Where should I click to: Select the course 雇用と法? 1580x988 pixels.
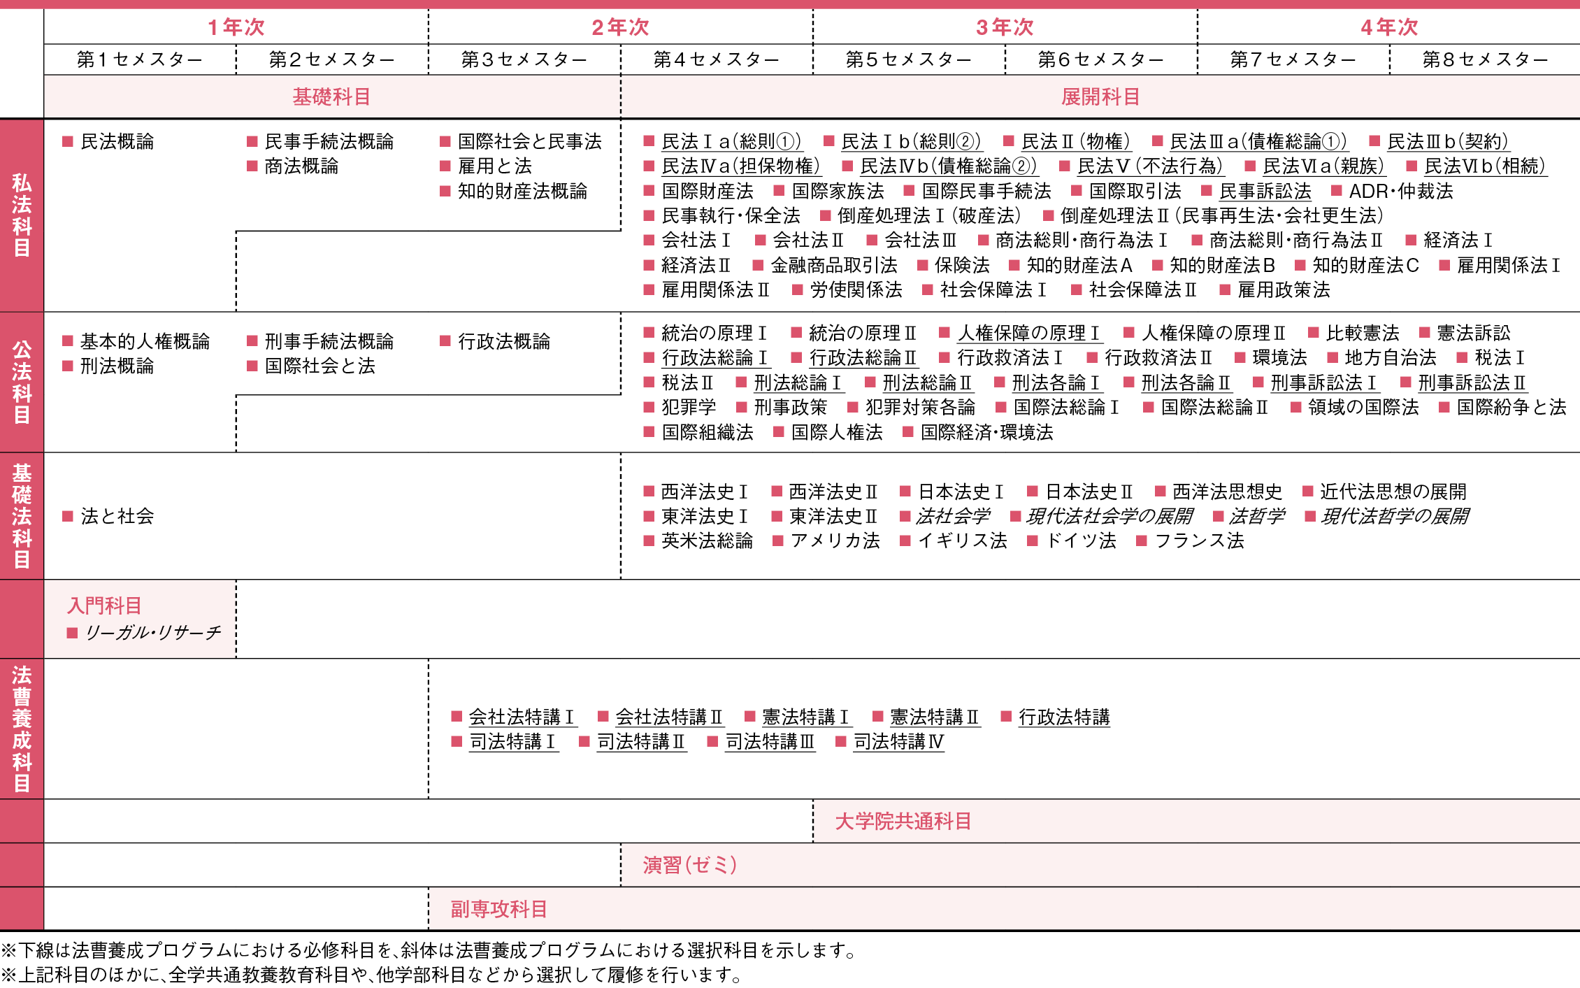(495, 166)
